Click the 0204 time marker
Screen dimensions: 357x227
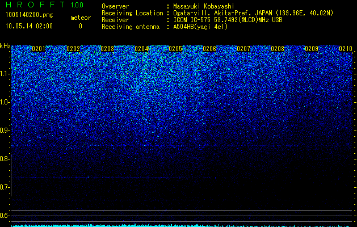click(x=141, y=49)
